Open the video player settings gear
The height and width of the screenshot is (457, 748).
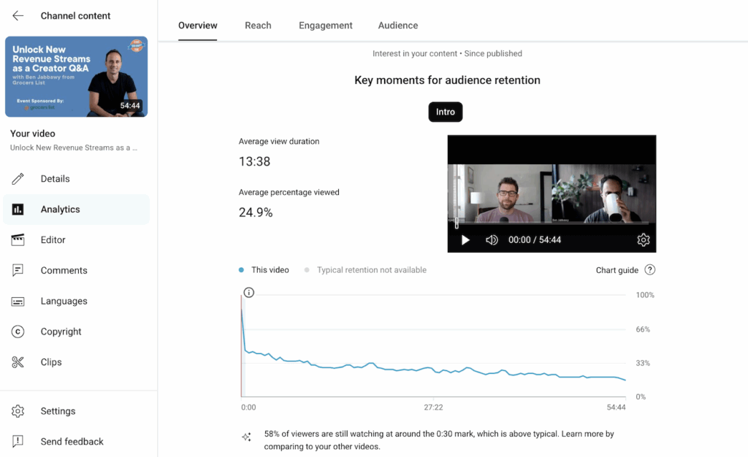click(644, 239)
